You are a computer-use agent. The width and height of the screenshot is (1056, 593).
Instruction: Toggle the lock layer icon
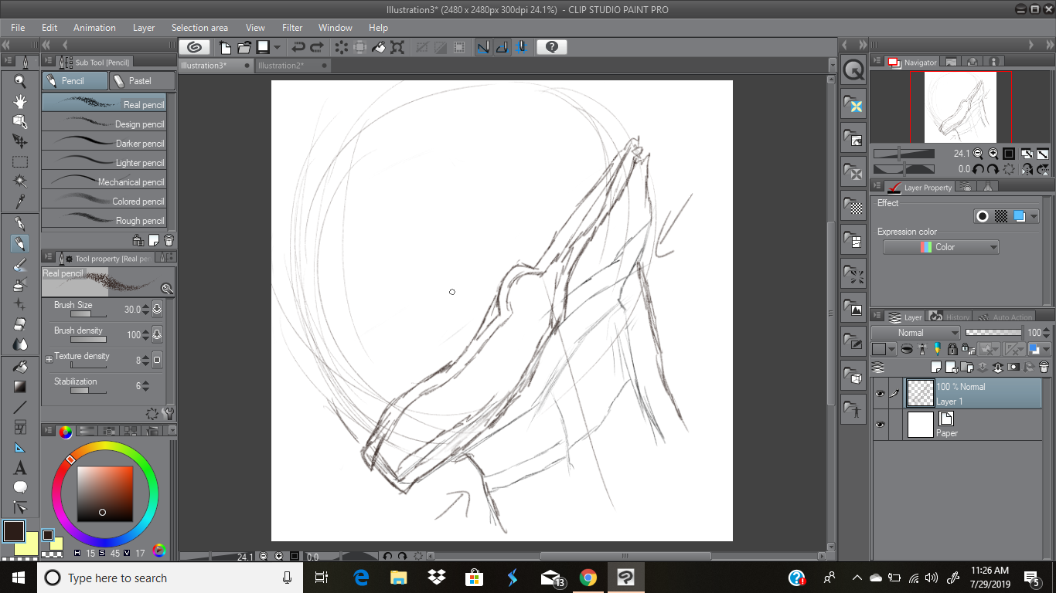[x=952, y=350]
